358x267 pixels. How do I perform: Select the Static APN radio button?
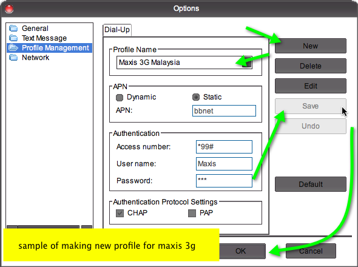coord(196,97)
